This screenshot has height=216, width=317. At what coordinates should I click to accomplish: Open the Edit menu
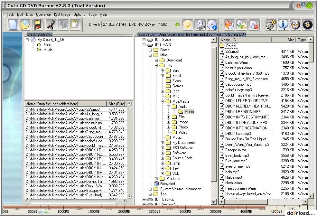[x=20, y=14]
